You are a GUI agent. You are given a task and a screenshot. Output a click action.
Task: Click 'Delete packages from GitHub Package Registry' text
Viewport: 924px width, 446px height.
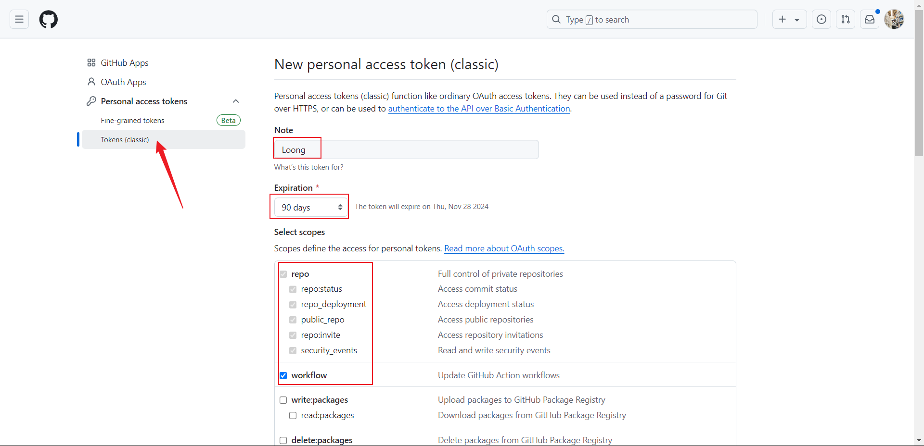pyautogui.click(x=525, y=440)
